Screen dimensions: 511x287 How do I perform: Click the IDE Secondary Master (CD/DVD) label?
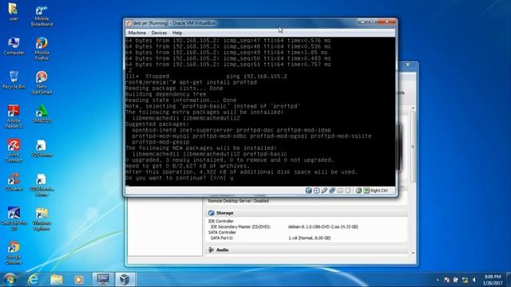click(x=240, y=226)
